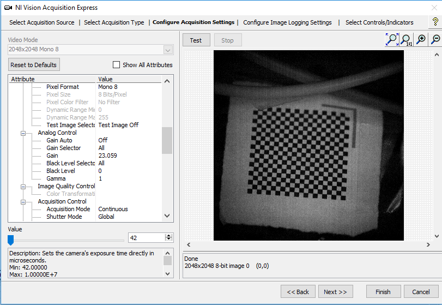Select the Gain Auto attribute row
This screenshot has width=442, height=305.
86,140
